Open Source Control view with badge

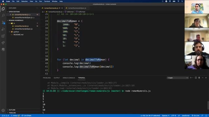[3, 22]
